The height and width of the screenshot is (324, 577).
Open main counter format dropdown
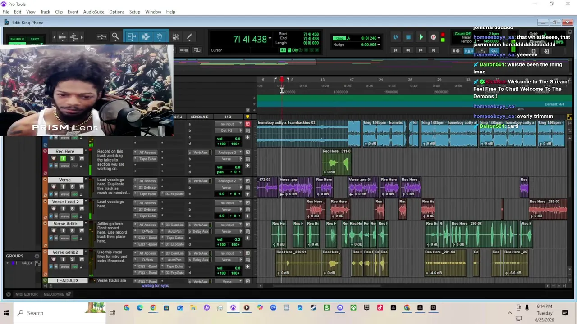coord(270,39)
